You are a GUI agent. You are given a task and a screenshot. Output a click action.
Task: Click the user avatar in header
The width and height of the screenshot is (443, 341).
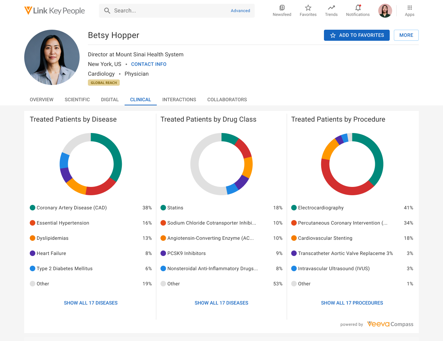385,11
